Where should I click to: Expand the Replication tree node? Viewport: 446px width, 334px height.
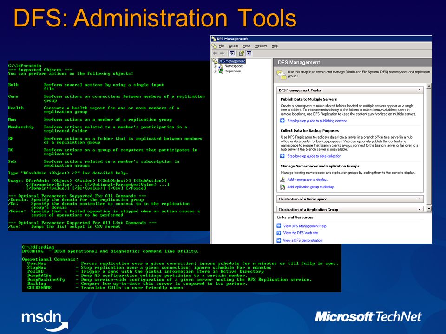click(215, 71)
